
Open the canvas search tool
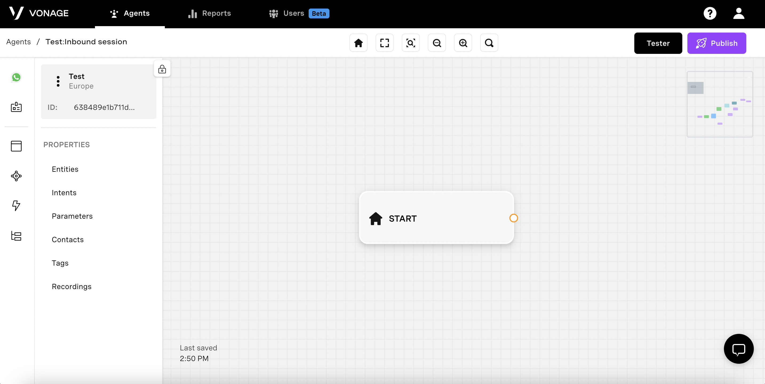point(489,43)
